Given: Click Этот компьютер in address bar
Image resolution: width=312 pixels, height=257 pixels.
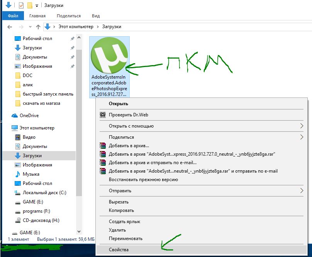Looking at the screenshot, I should tap(76, 27).
